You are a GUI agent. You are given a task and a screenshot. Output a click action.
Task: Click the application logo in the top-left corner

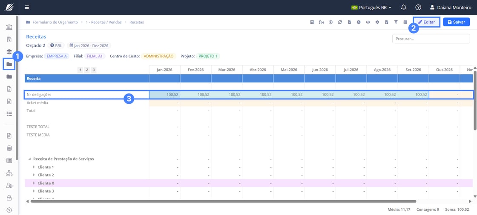click(x=9, y=7)
